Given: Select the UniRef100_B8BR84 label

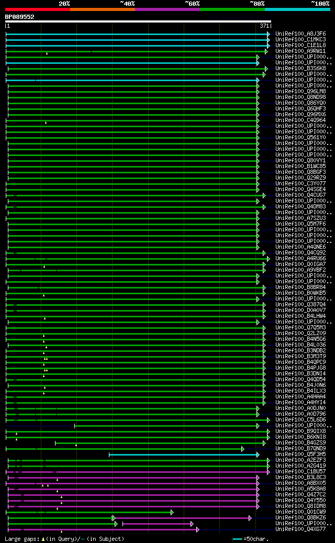Looking at the screenshot, I should pyautogui.click(x=300, y=287).
